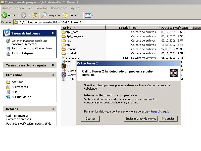Select the Scenarios folder
The image size is (201, 151).
(x=71, y=49)
